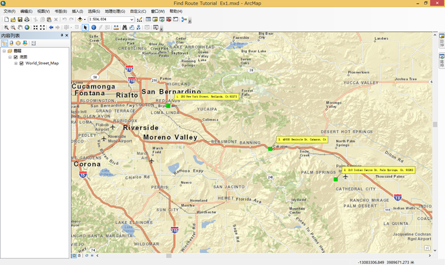Screen dimensions: 445x265
Task: Uncheck the World_Street_Map layer
Action: tap(22, 63)
